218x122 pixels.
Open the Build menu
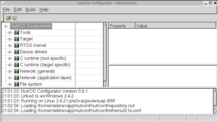[x=31, y=10]
